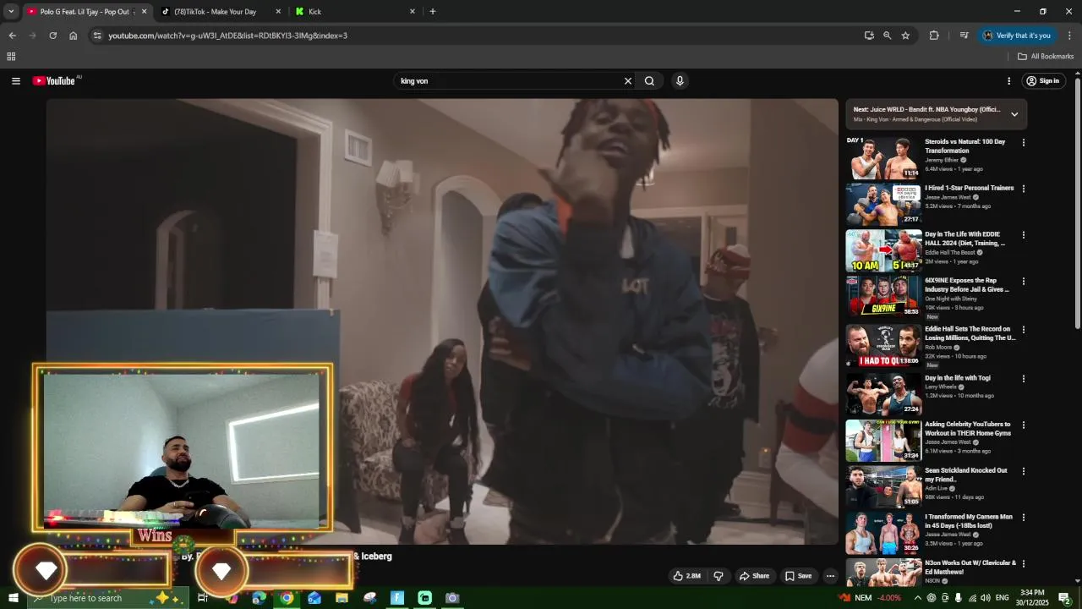Open the taskbar clock showing 3:34 PM
Viewport: 1082px width, 609px height.
coord(1032,598)
